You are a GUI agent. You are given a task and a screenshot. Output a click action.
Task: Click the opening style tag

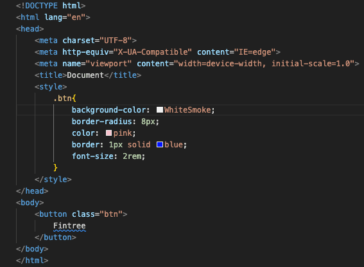click(x=51, y=87)
